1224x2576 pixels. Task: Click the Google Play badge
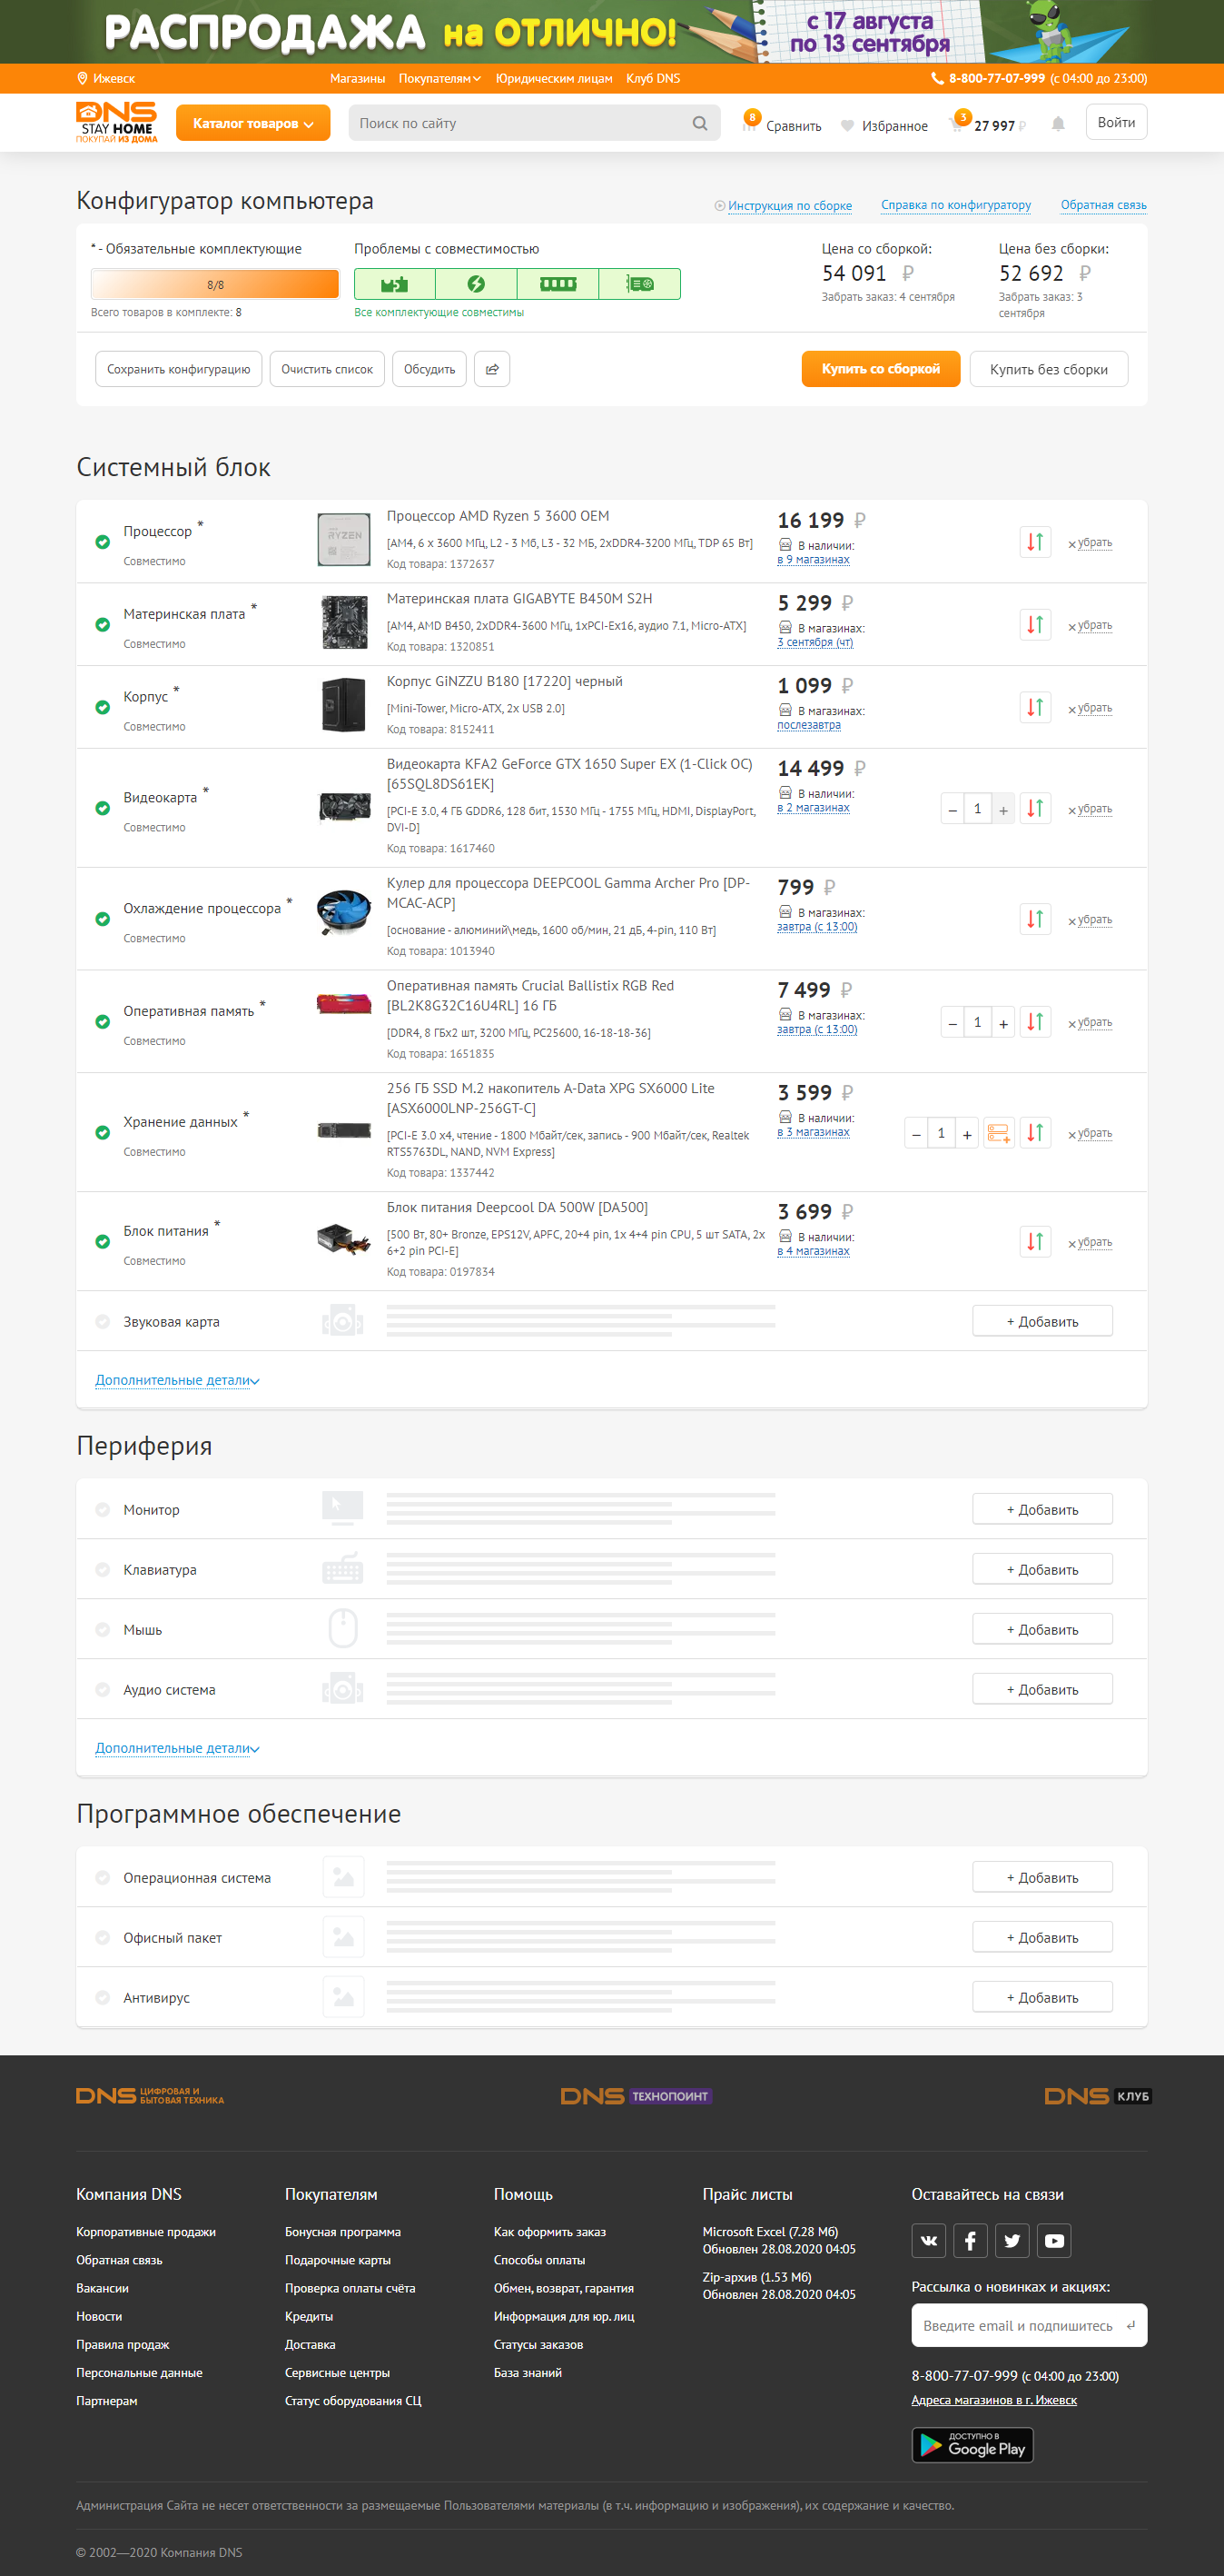point(972,2445)
